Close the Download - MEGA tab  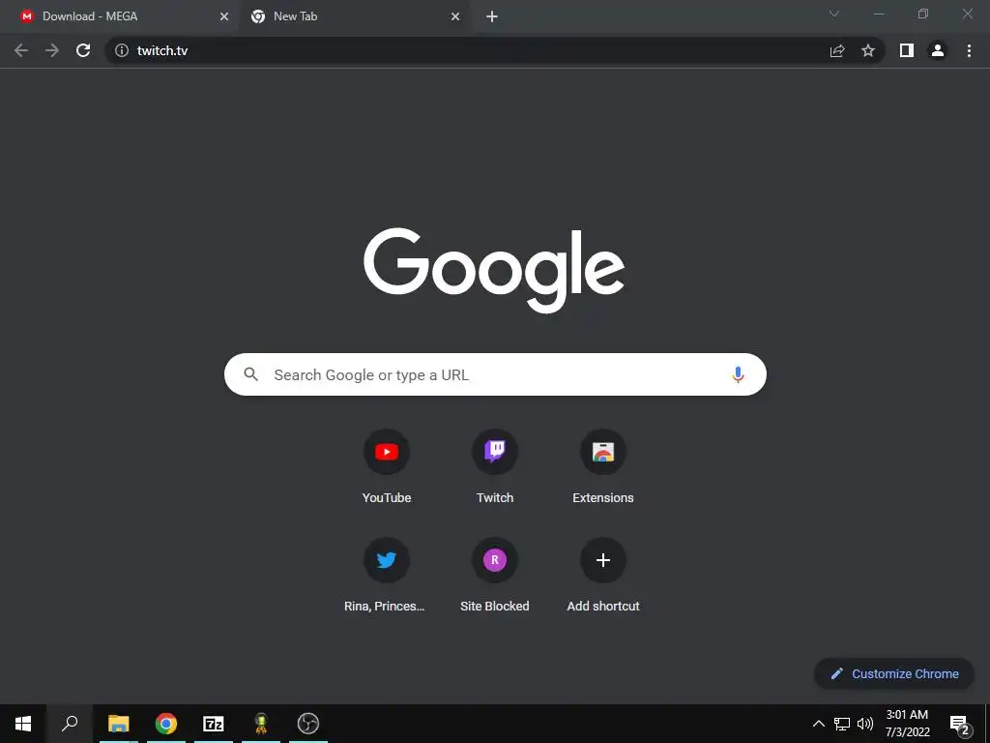click(x=224, y=17)
